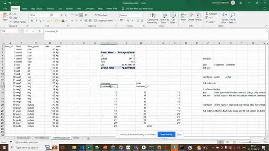Open Windows Start menu
The height and width of the screenshot is (151, 269).
[4, 148]
